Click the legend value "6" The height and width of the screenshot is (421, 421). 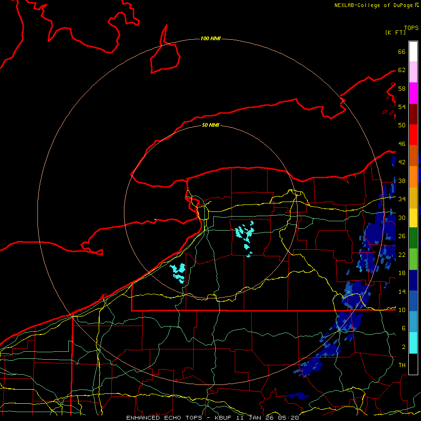pos(403,328)
